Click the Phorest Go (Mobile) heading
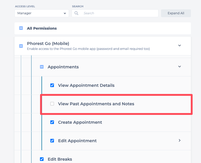Image resolution: width=201 pixels, height=163 pixels. point(48,43)
